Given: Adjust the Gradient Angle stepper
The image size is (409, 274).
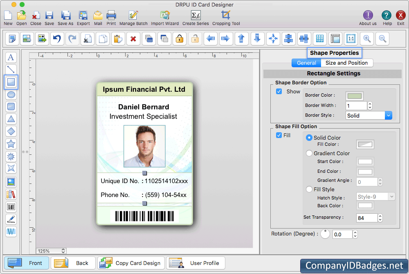Looking at the screenshot, I should pos(380,182).
